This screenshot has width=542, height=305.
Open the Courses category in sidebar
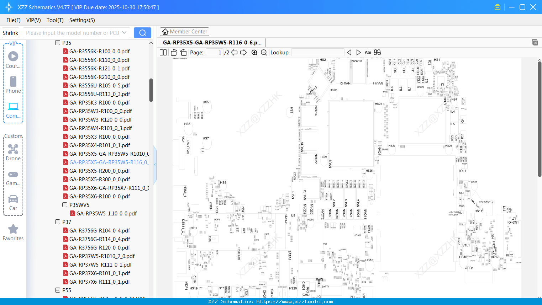tap(13, 60)
